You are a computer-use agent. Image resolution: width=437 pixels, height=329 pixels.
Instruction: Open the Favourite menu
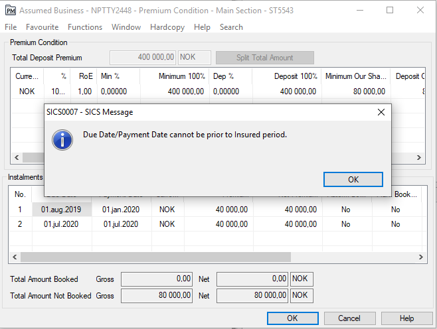coord(42,27)
